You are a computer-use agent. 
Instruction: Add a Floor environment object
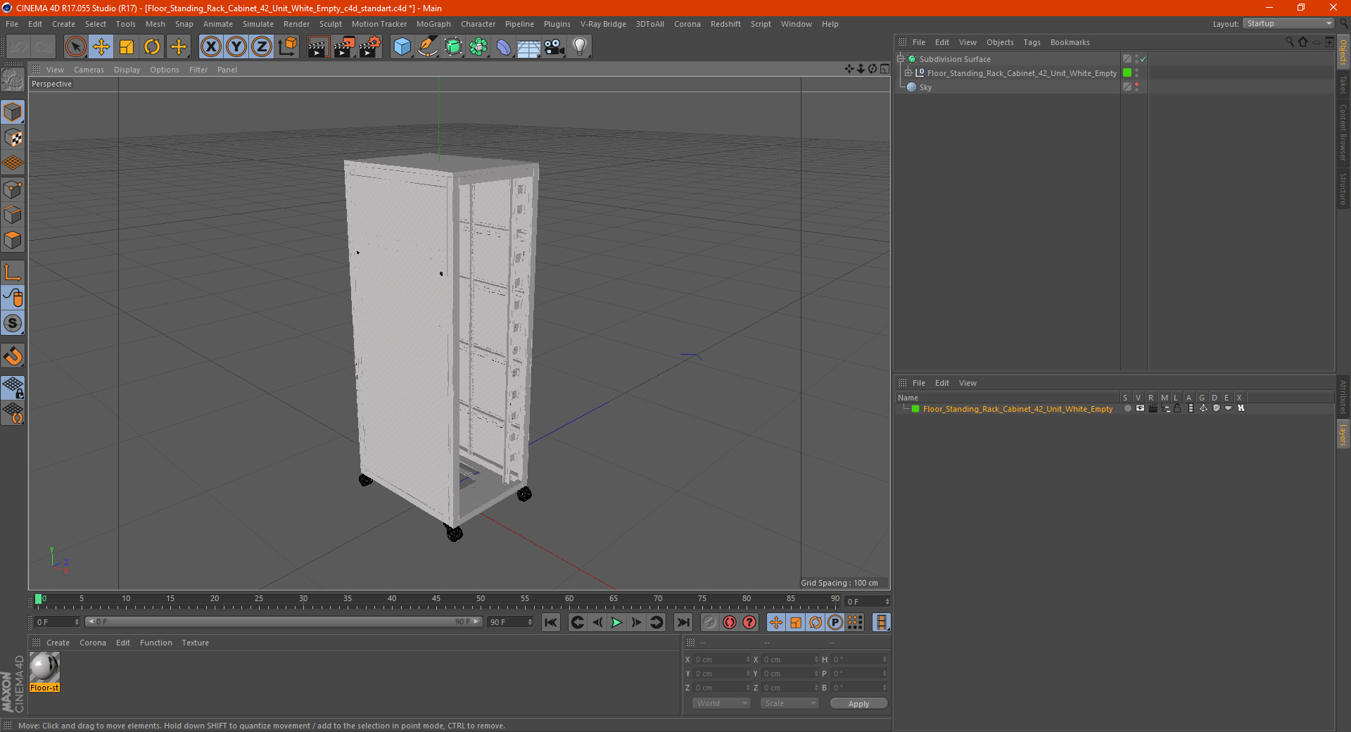[529, 47]
